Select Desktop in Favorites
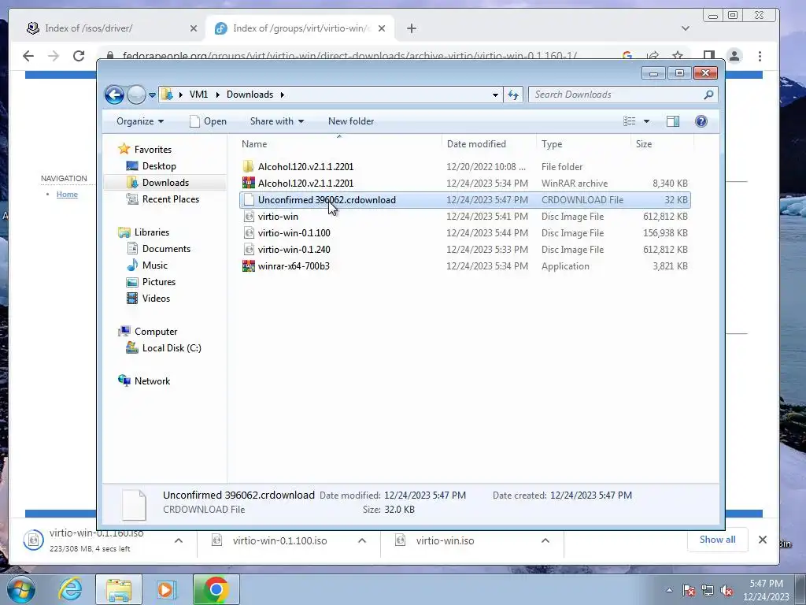This screenshot has height=605, width=806. (159, 166)
